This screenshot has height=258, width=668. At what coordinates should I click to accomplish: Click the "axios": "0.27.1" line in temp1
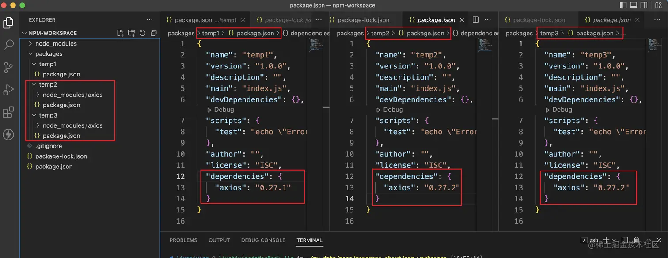tap(253, 187)
